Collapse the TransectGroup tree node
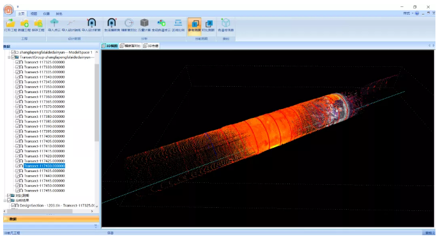The height and width of the screenshot is (239, 438). coord(9,57)
